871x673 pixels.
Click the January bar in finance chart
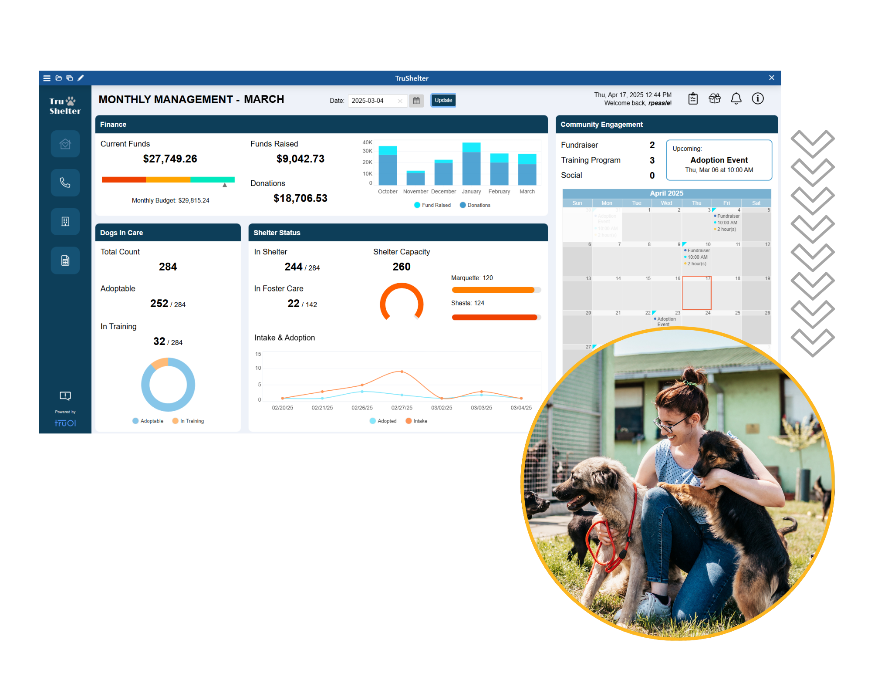click(471, 164)
